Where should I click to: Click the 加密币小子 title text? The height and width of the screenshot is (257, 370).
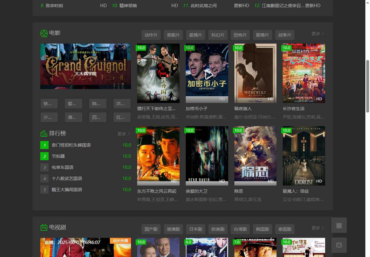197,109
